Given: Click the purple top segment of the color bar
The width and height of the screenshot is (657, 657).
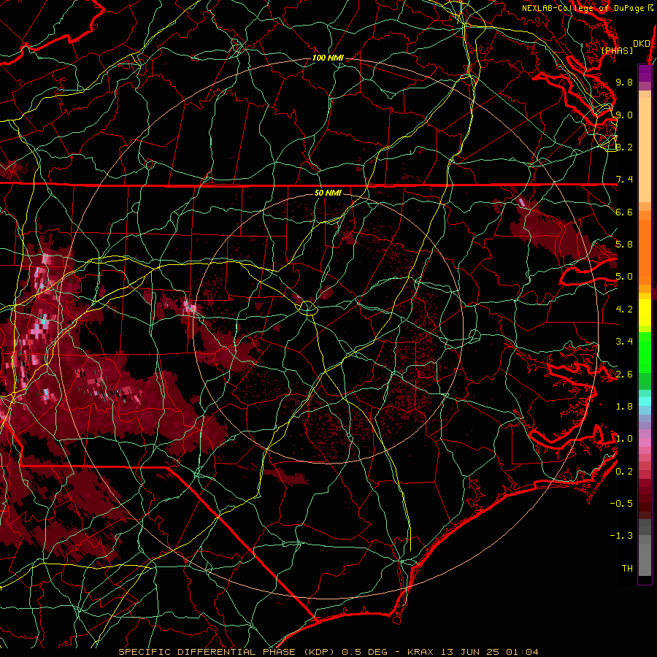Looking at the screenshot, I should [645, 73].
